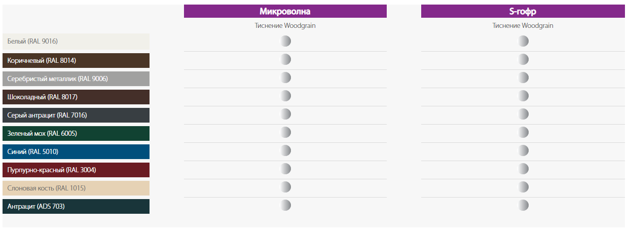Select S-гофр dot in Шоколадный (RAL 8017) row
Screen dimensions: 628x232
click(523, 96)
